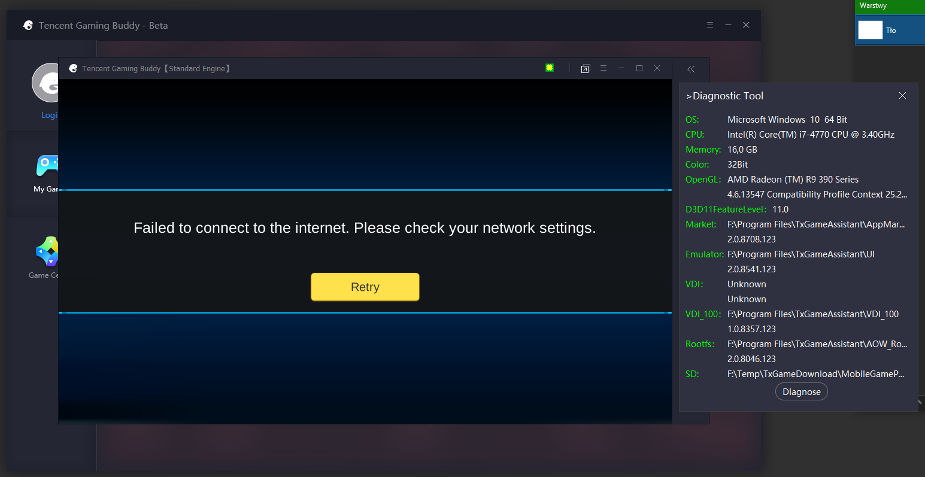Click version 2.0.8708.123 text
925x477 pixels.
[751, 239]
